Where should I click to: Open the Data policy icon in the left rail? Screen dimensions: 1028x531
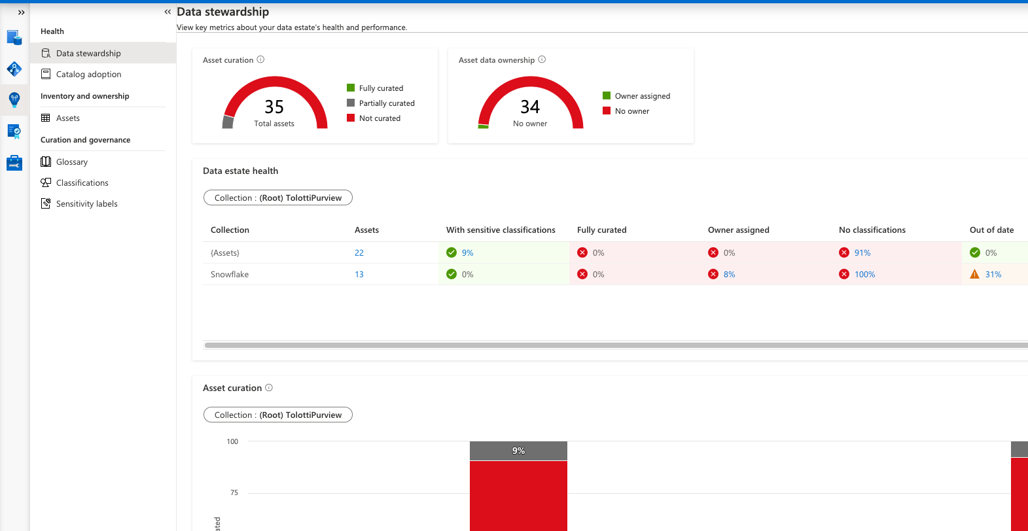coord(14,131)
